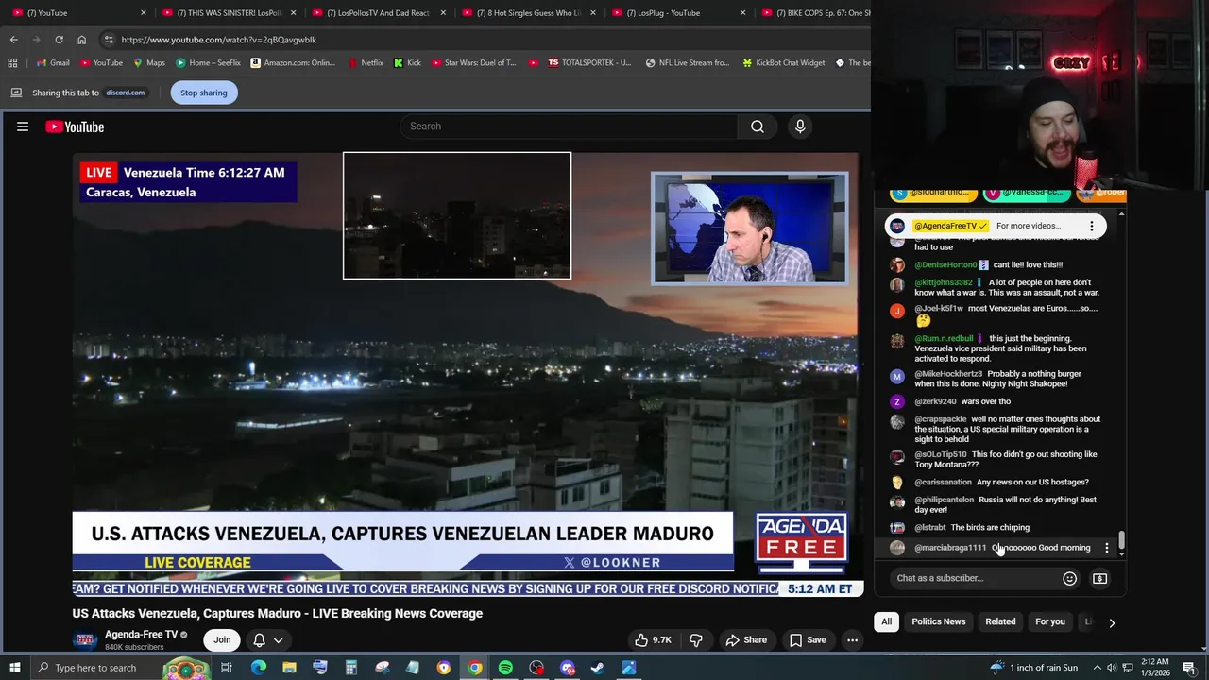Viewport: 1209px width, 680px height.
Task: Click the Super Chat icon next to the emoji
Action: [1099, 578]
